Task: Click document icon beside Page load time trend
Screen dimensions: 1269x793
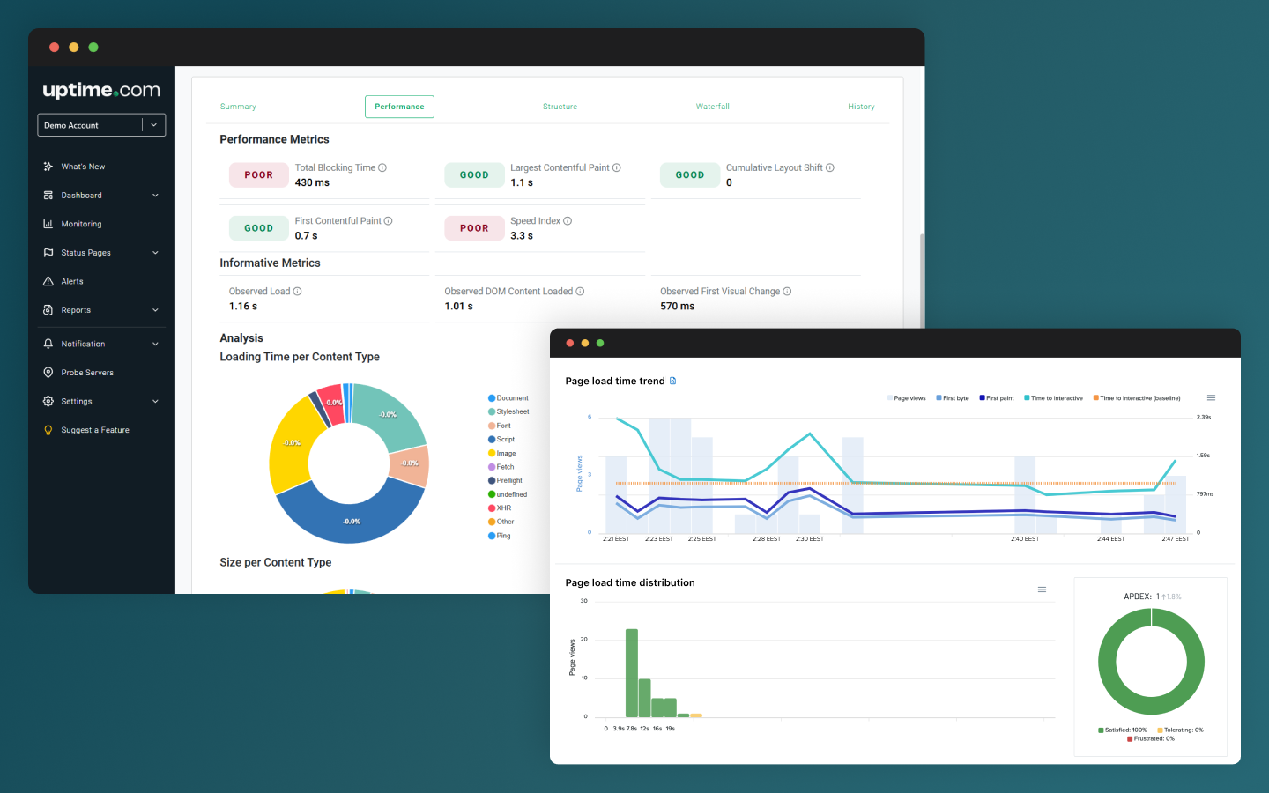Action: (x=673, y=381)
